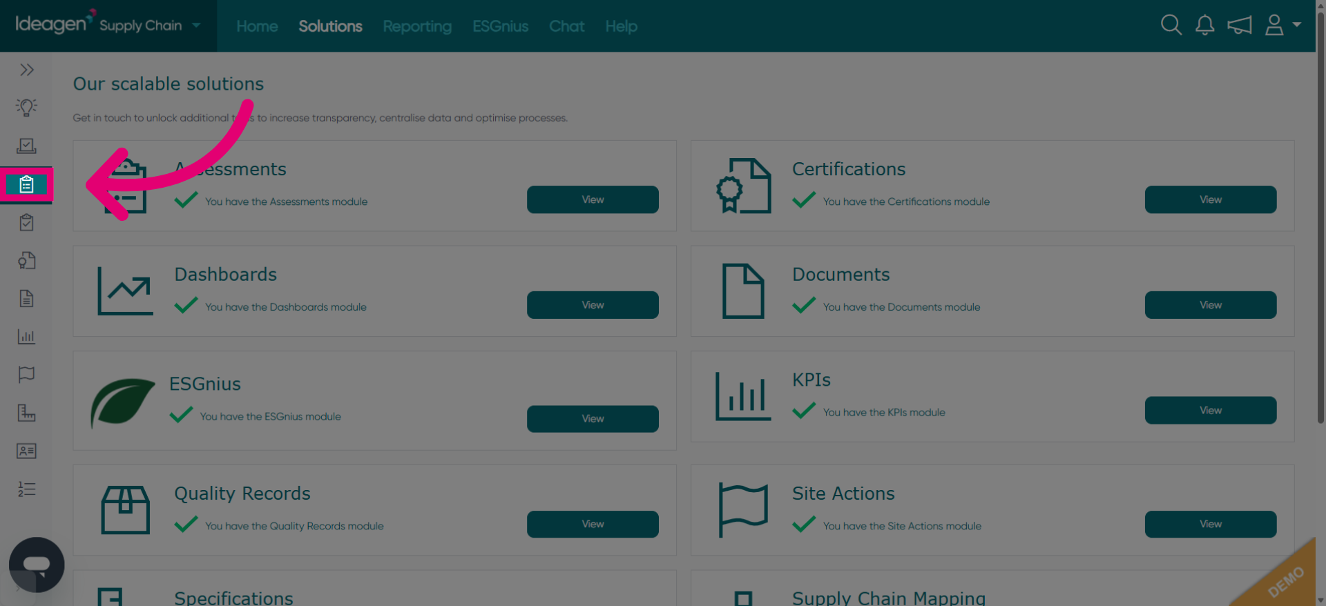The image size is (1326, 606).
Task: Go to the Home menu item
Action: pyautogui.click(x=257, y=26)
